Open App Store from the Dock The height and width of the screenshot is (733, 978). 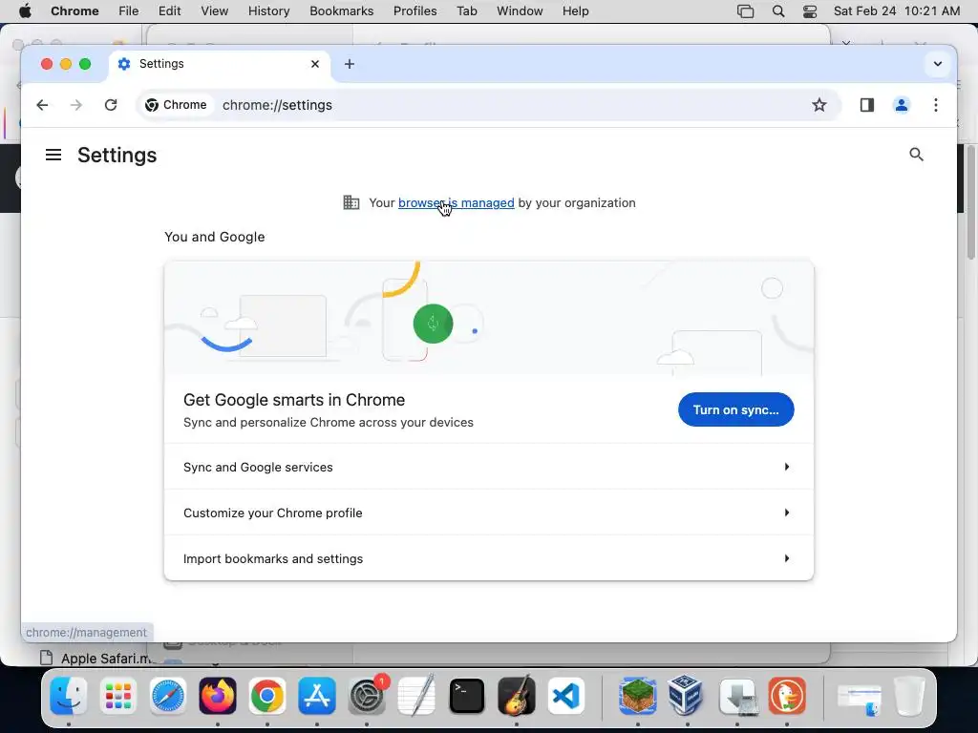coord(317,696)
